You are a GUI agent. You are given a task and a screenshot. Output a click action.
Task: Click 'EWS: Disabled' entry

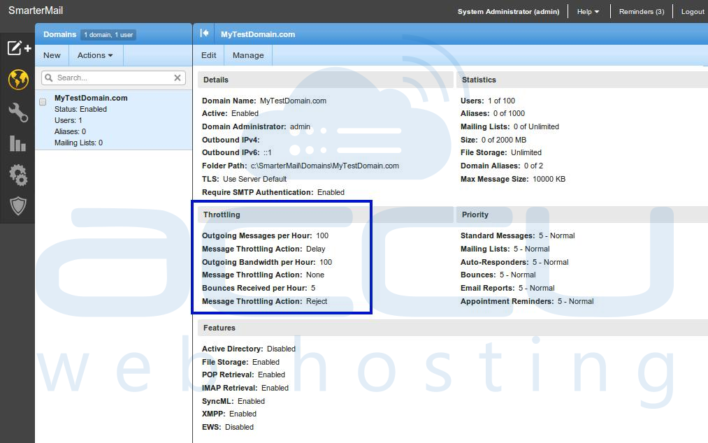[228, 427]
